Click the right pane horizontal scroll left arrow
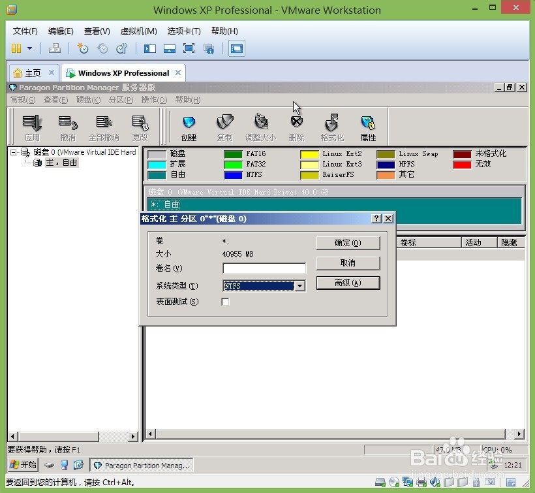 (150, 434)
